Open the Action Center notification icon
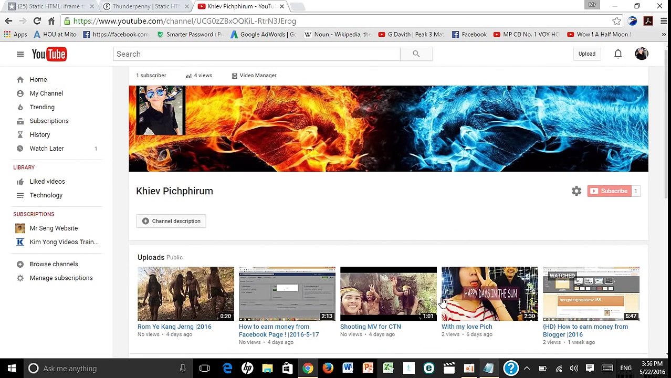The image size is (671, 378). pos(590,369)
